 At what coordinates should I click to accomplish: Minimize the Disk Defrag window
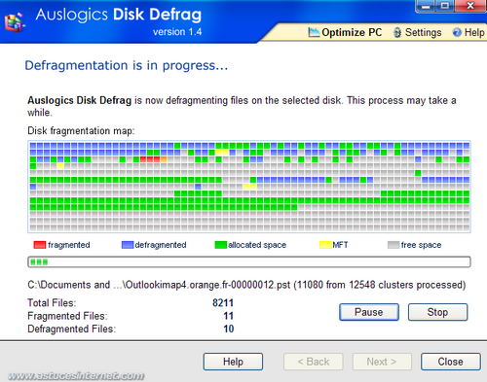pyautogui.click(x=426, y=6)
